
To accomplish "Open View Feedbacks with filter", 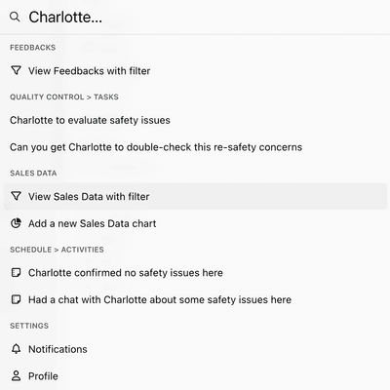I will pyautogui.click(x=195, y=70).
